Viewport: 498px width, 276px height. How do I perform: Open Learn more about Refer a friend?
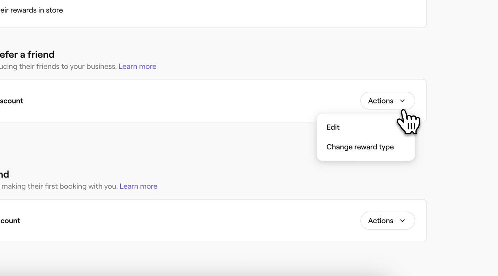(137, 66)
